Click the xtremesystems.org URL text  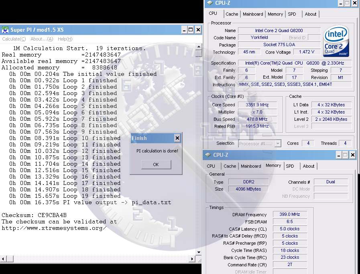54,228
